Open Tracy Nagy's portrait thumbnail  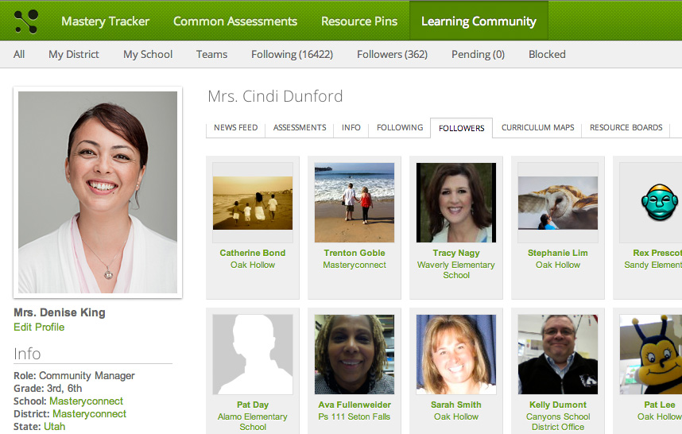click(x=456, y=203)
